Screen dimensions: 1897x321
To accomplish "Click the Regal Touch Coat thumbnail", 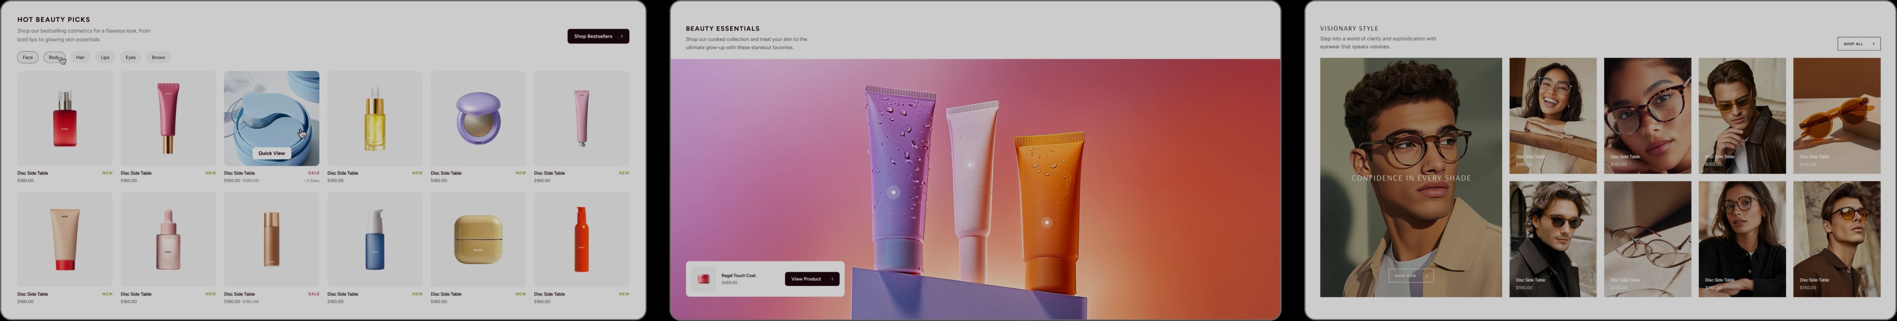I will [704, 279].
